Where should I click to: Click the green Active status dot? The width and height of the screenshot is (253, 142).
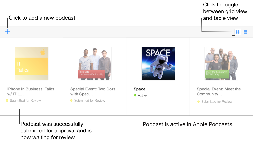click(135, 95)
